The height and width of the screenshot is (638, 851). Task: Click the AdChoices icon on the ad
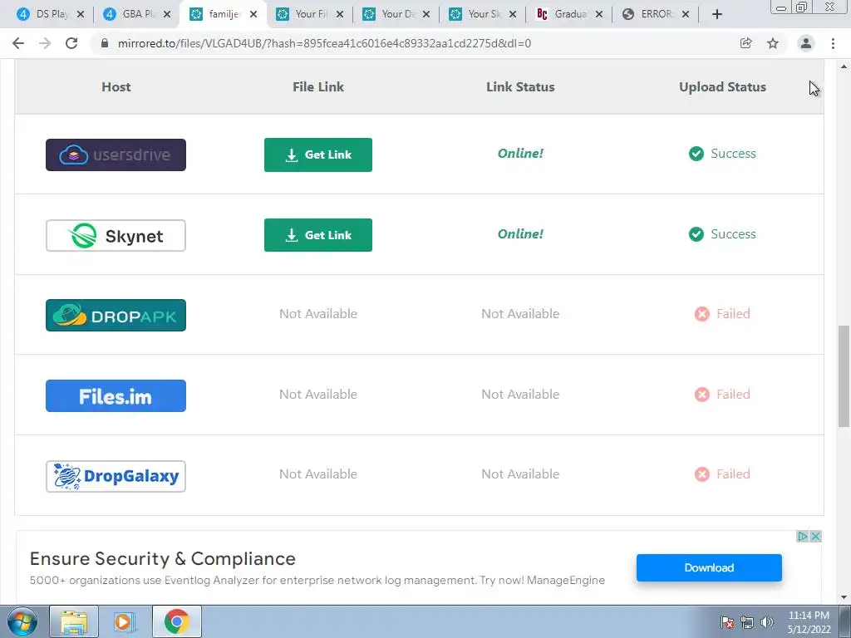pos(803,537)
